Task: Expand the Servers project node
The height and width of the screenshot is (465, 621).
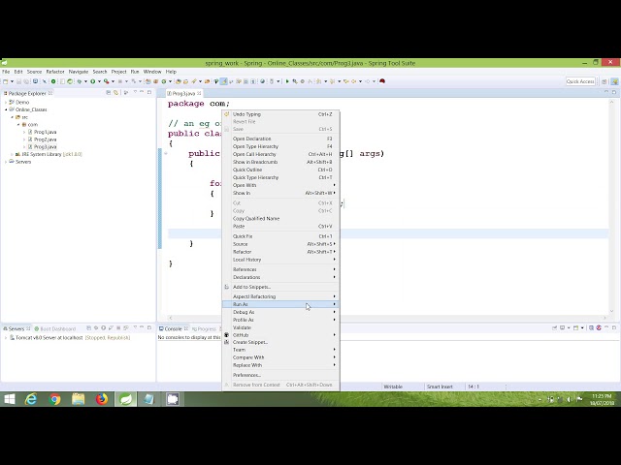Action: pos(6,162)
